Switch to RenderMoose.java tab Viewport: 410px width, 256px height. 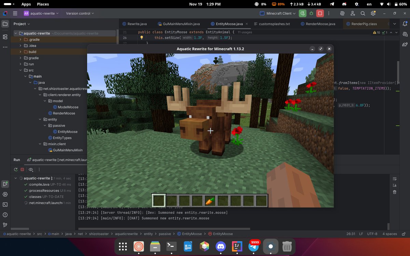tap(318, 24)
